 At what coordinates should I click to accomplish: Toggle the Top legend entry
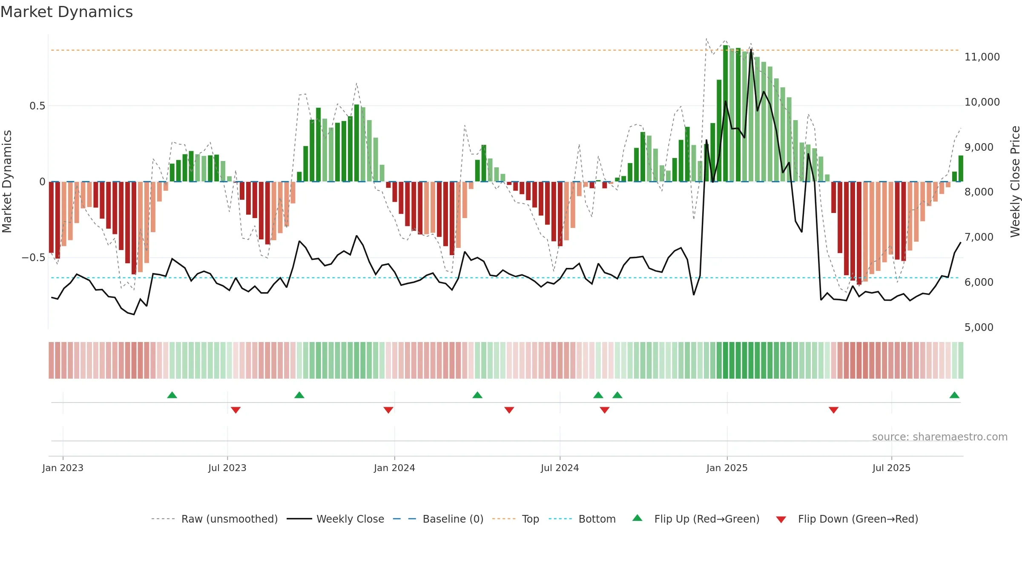coord(515,519)
